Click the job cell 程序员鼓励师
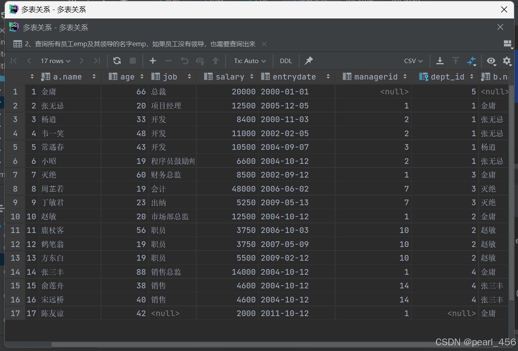 coord(172,161)
